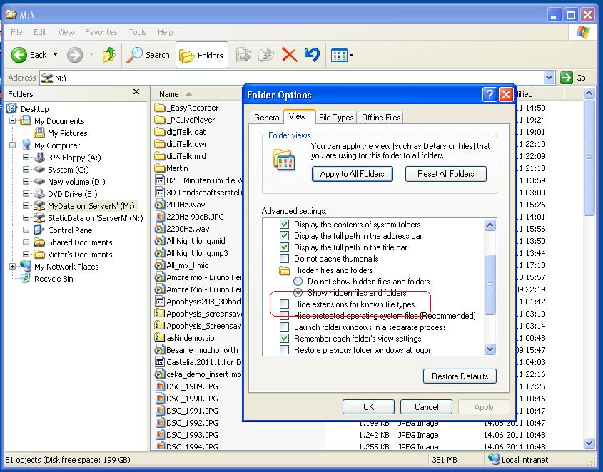Select DVD Drive (E:) in tree

click(72, 194)
